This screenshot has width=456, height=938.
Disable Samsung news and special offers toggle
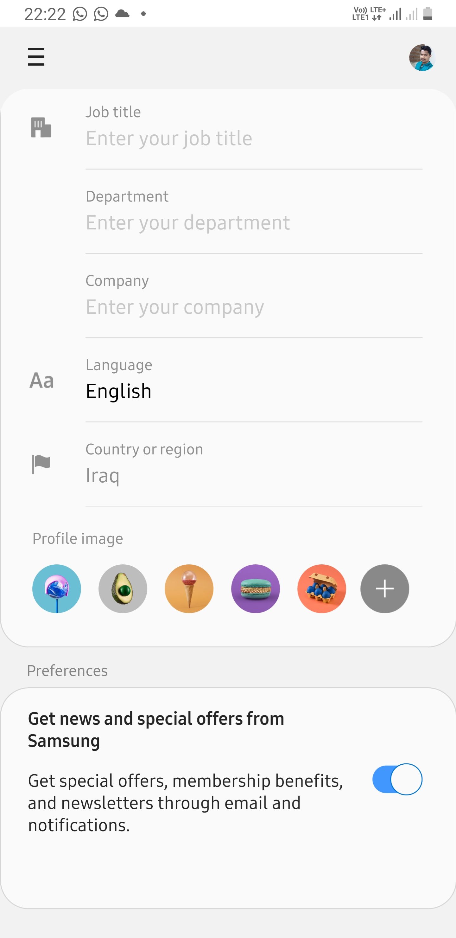pyautogui.click(x=397, y=779)
